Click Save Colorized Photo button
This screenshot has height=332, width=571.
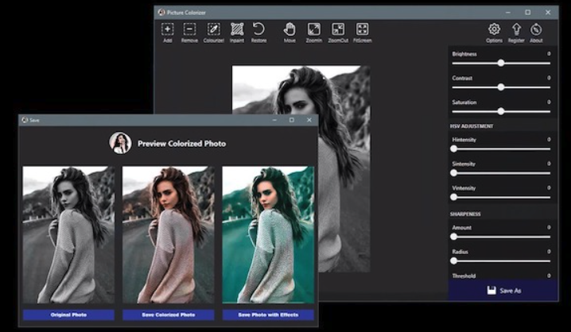(x=169, y=315)
